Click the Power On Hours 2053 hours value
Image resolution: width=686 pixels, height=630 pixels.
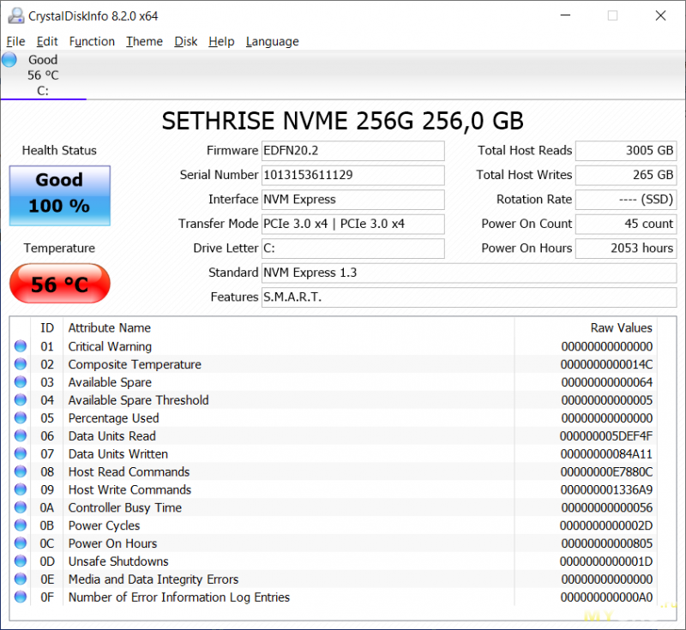626,249
